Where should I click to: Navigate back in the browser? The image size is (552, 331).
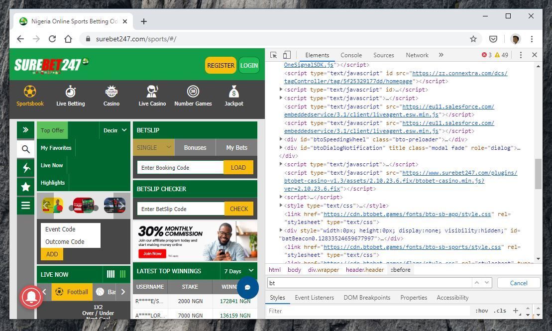[20, 39]
